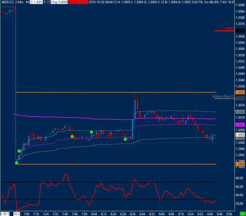Viewport: 246px width, 216px height.
Task: Click the red VWAP line segment
Action: pos(224,31)
